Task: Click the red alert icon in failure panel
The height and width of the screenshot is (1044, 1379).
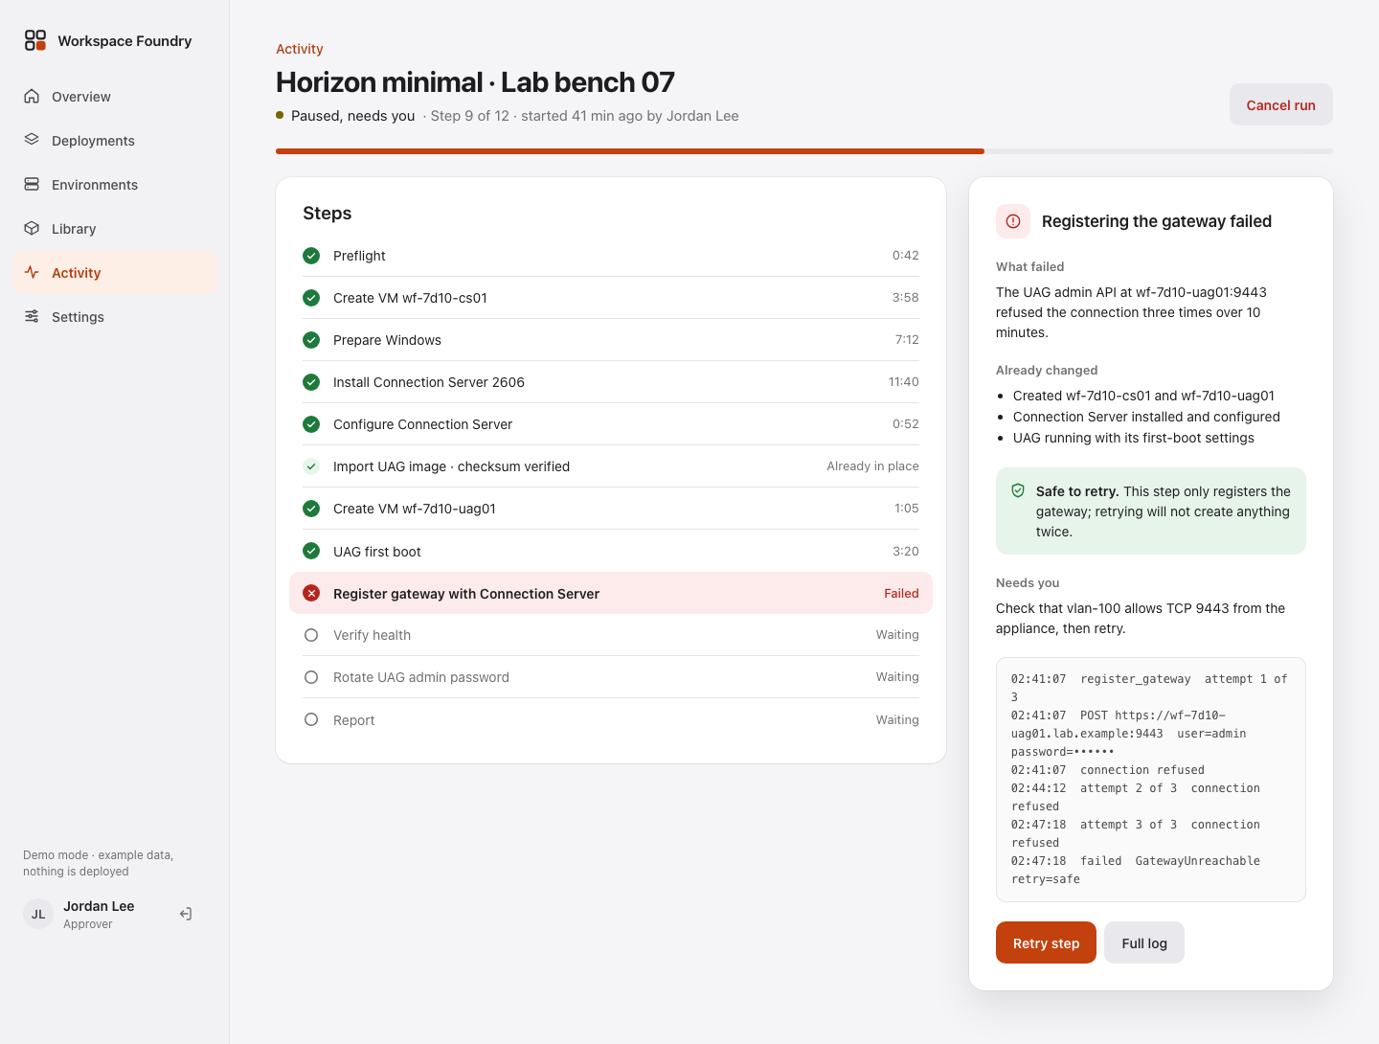Action: pyautogui.click(x=1013, y=221)
